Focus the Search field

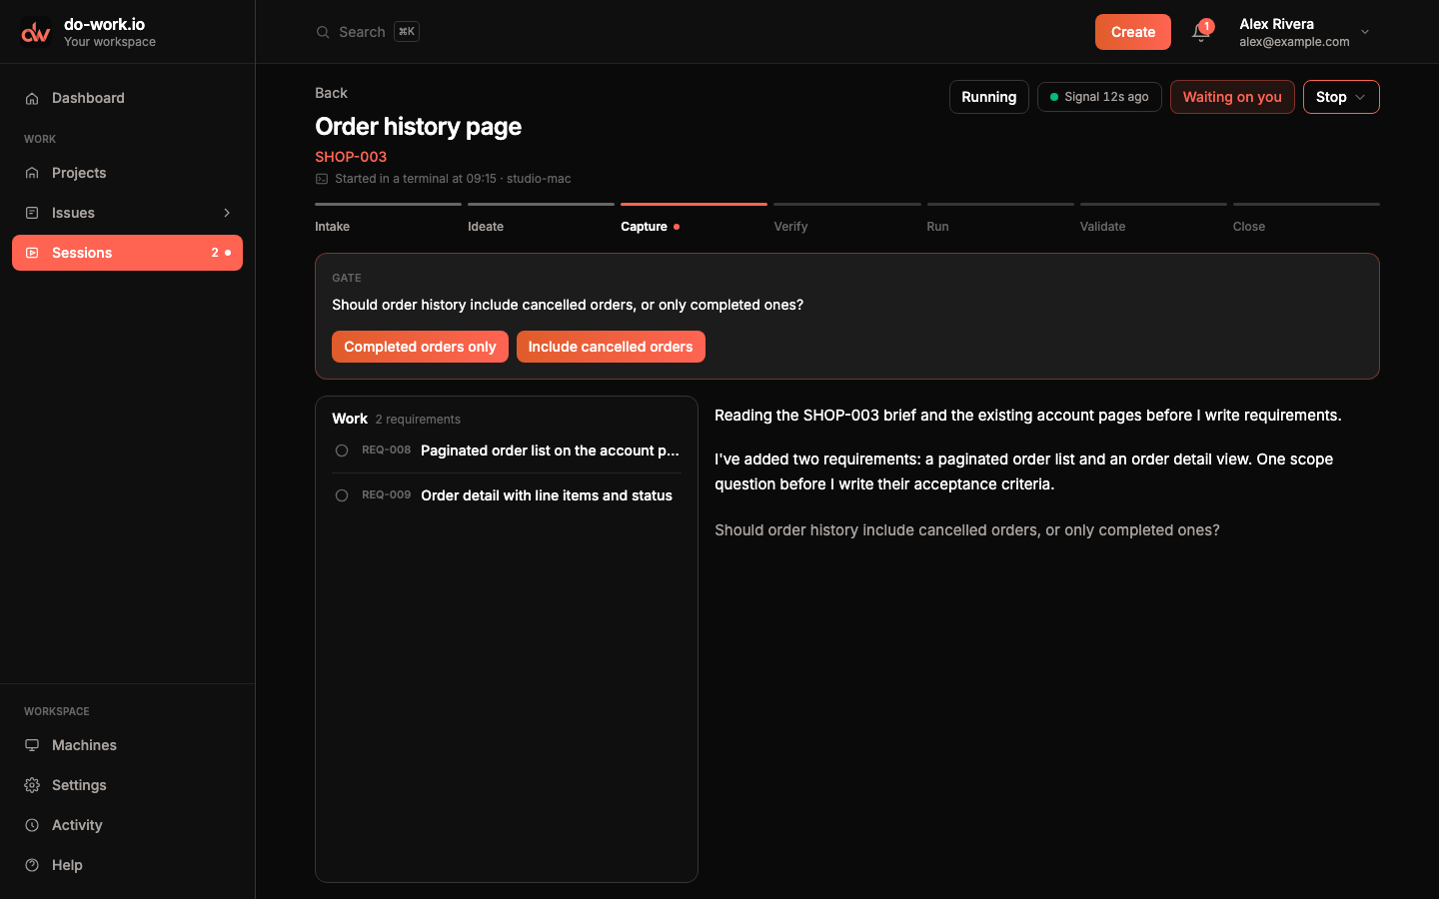(x=367, y=32)
